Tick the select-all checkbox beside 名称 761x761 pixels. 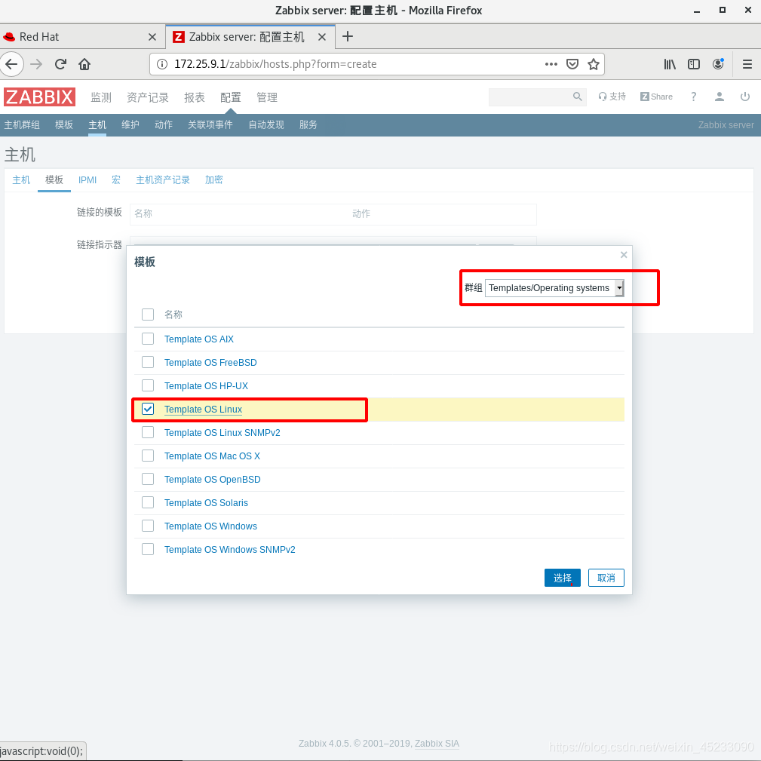pyautogui.click(x=148, y=315)
